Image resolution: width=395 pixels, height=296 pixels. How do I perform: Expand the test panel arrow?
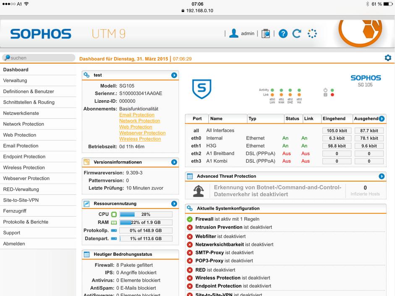pyautogui.click(x=174, y=75)
